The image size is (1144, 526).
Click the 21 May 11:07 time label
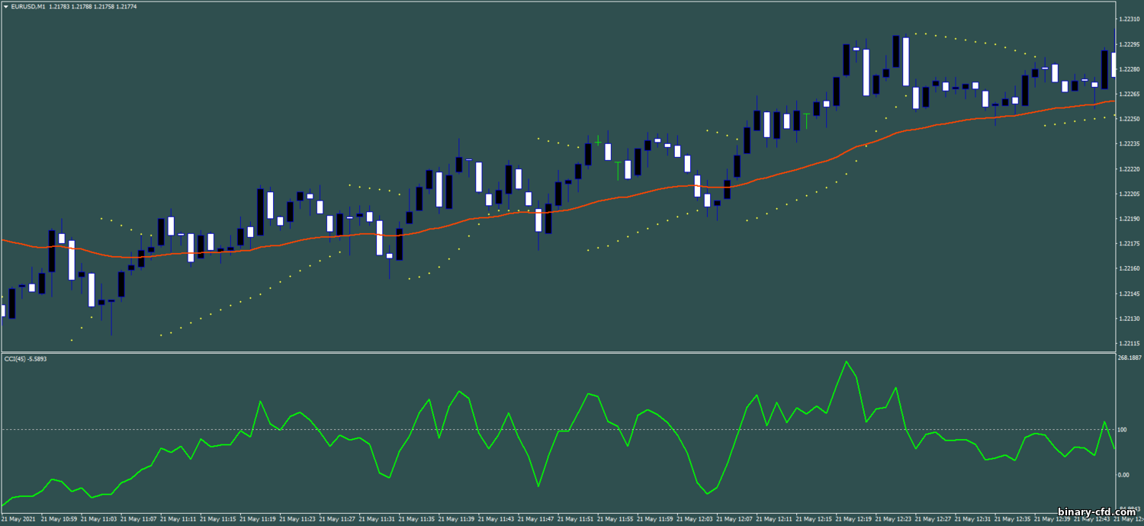point(140,519)
